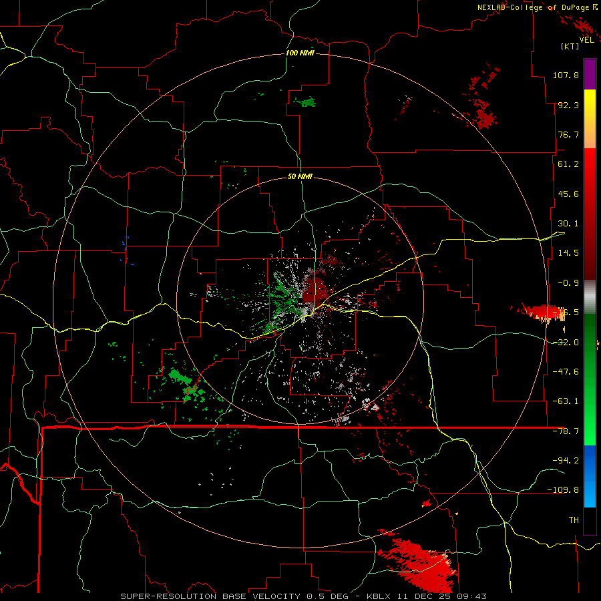Click the -32.0 velocity scale value
This screenshot has height=601, width=601.
point(566,343)
